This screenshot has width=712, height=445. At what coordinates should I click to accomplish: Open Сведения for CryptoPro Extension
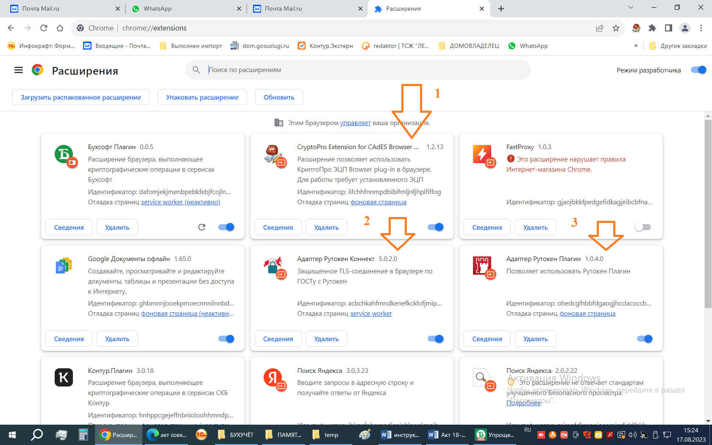coord(278,227)
